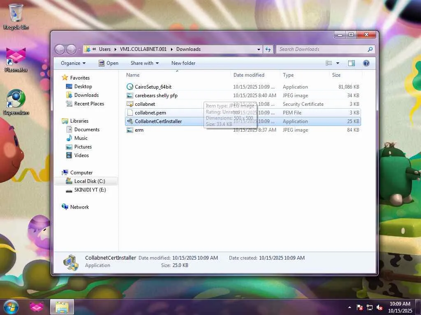421x315 pixels.
Task: Click Open in the toolbar
Action: [109, 63]
